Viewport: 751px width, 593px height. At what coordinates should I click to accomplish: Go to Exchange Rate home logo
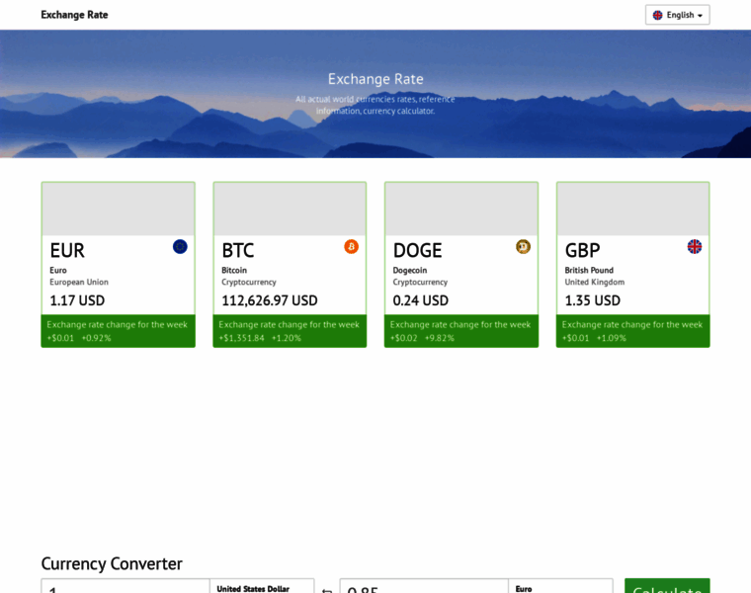click(x=74, y=15)
